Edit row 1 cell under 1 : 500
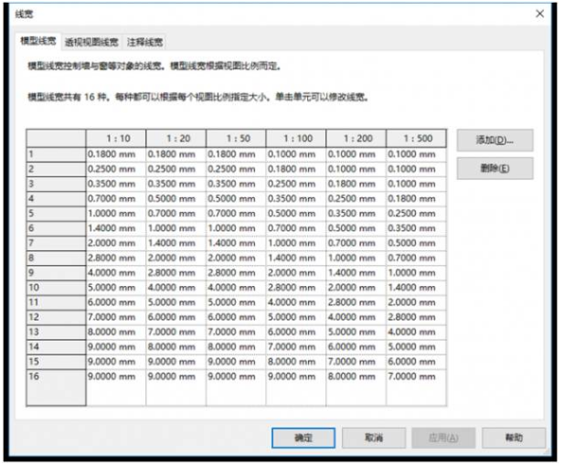 pos(417,154)
